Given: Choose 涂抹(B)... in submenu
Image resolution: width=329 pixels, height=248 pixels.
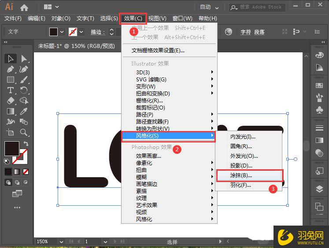Looking at the screenshot, I should pyautogui.click(x=249, y=175).
